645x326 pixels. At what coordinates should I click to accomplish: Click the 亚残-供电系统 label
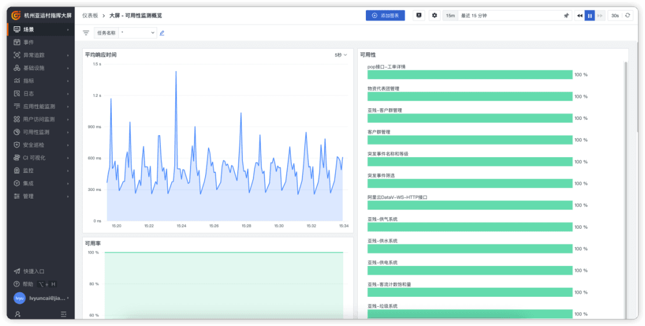coord(383,263)
